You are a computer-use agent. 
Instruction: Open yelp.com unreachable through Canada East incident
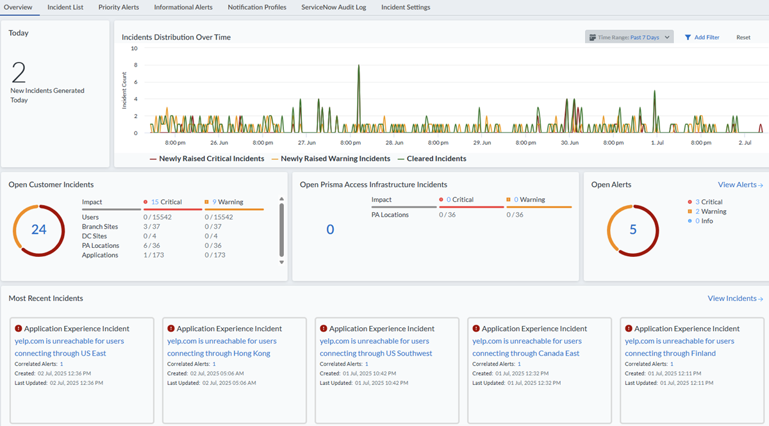tap(527, 347)
